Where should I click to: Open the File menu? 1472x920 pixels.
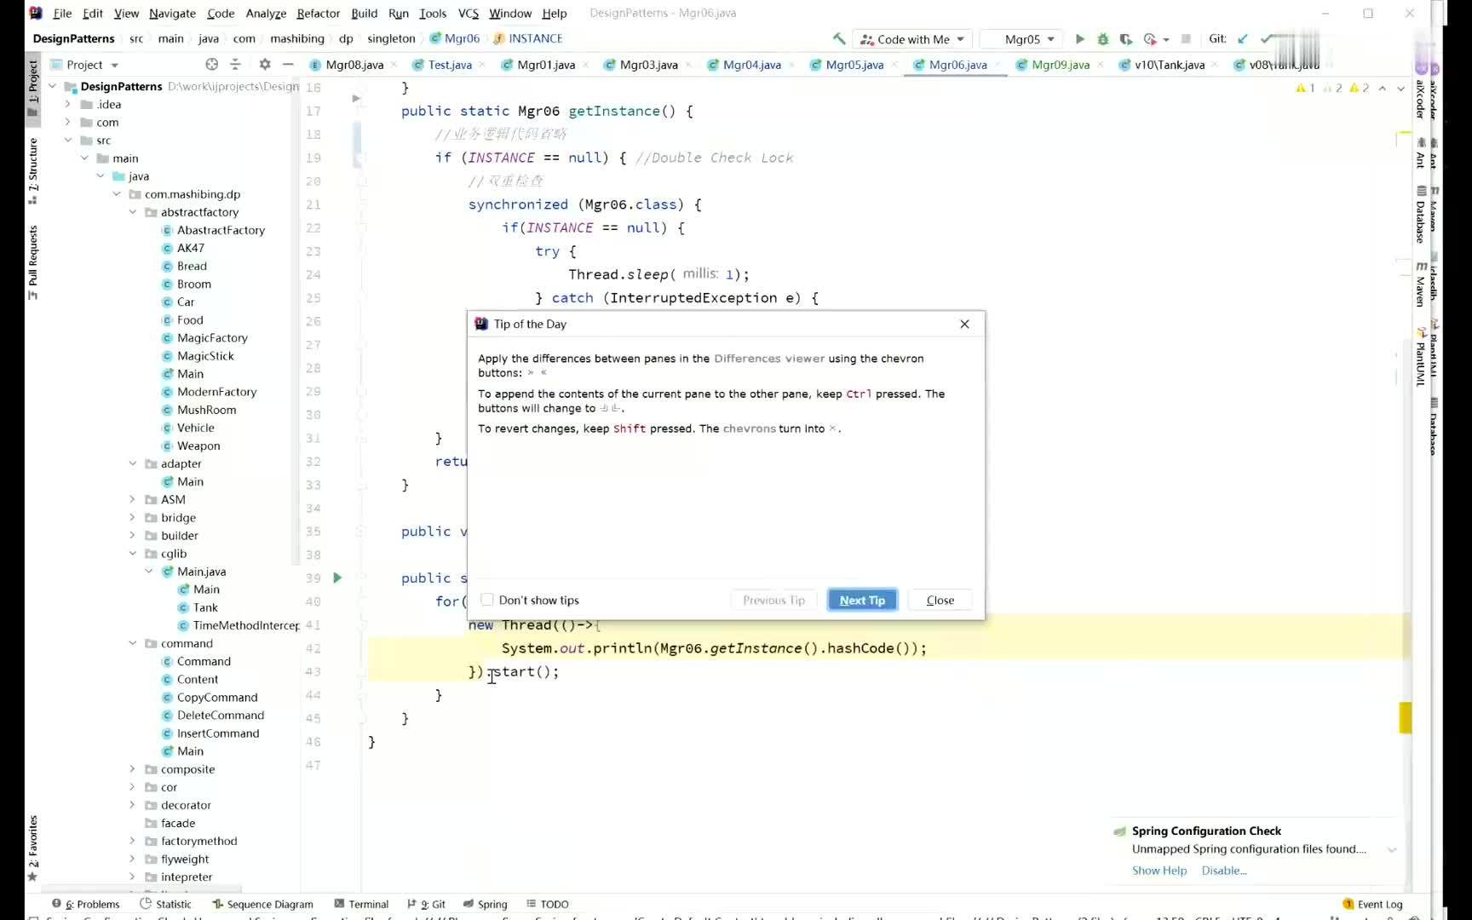62,14
